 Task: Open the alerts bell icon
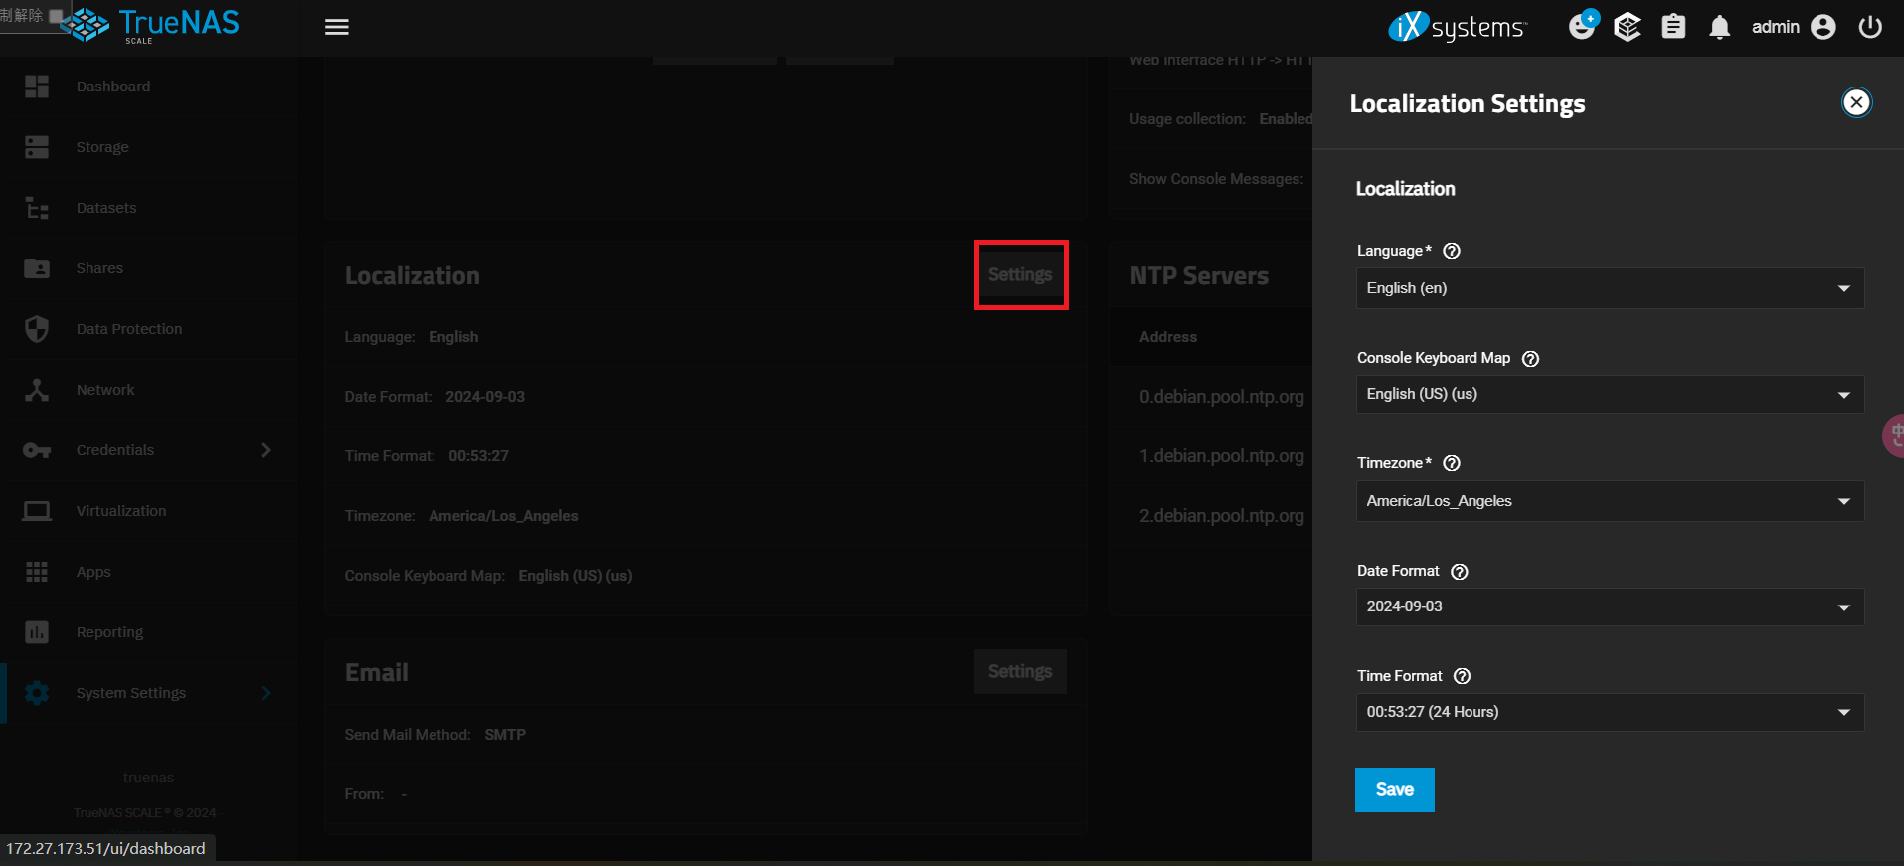pos(1719,27)
